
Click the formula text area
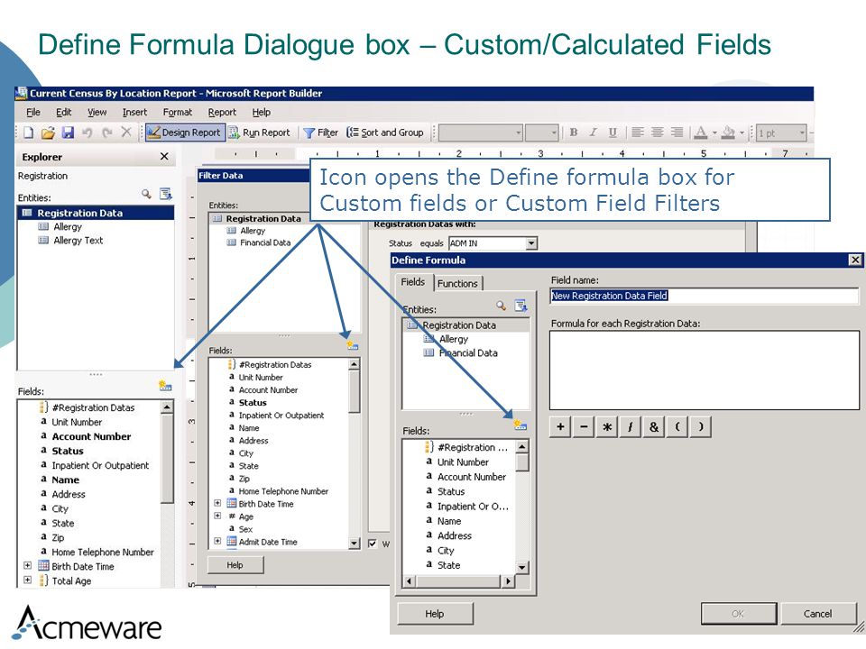coord(705,370)
